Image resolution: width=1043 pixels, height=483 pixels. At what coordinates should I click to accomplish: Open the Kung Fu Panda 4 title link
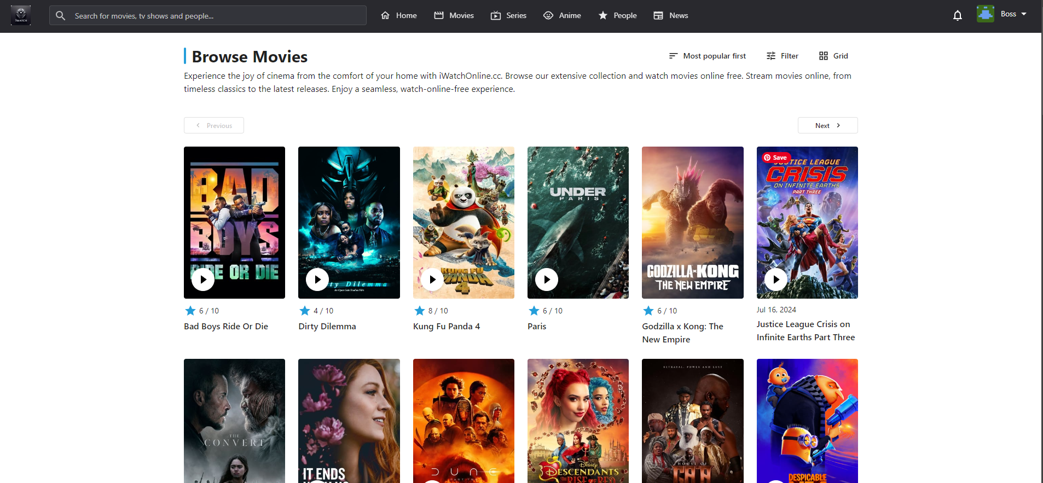(x=447, y=326)
